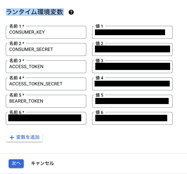Edit the BEARER_TOKEN name field
The width and height of the screenshot is (187, 174).
tap(46, 101)
